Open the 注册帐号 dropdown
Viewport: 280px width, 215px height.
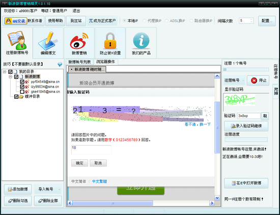(x=234, y=80)
